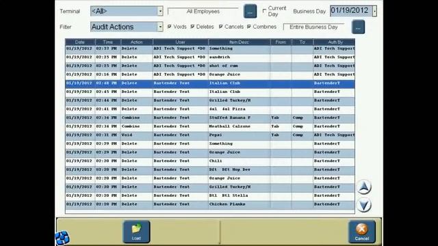Sort by the Time column header
Screen dimensions: 438x246
tap(108, 42)
